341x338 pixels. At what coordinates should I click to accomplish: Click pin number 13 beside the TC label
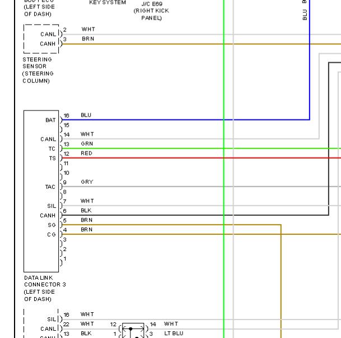pos(66,144)
